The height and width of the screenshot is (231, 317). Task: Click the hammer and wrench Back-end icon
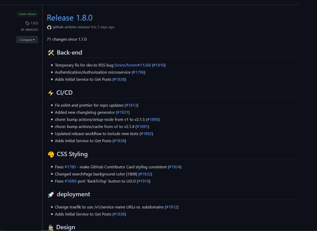[51, 53]
